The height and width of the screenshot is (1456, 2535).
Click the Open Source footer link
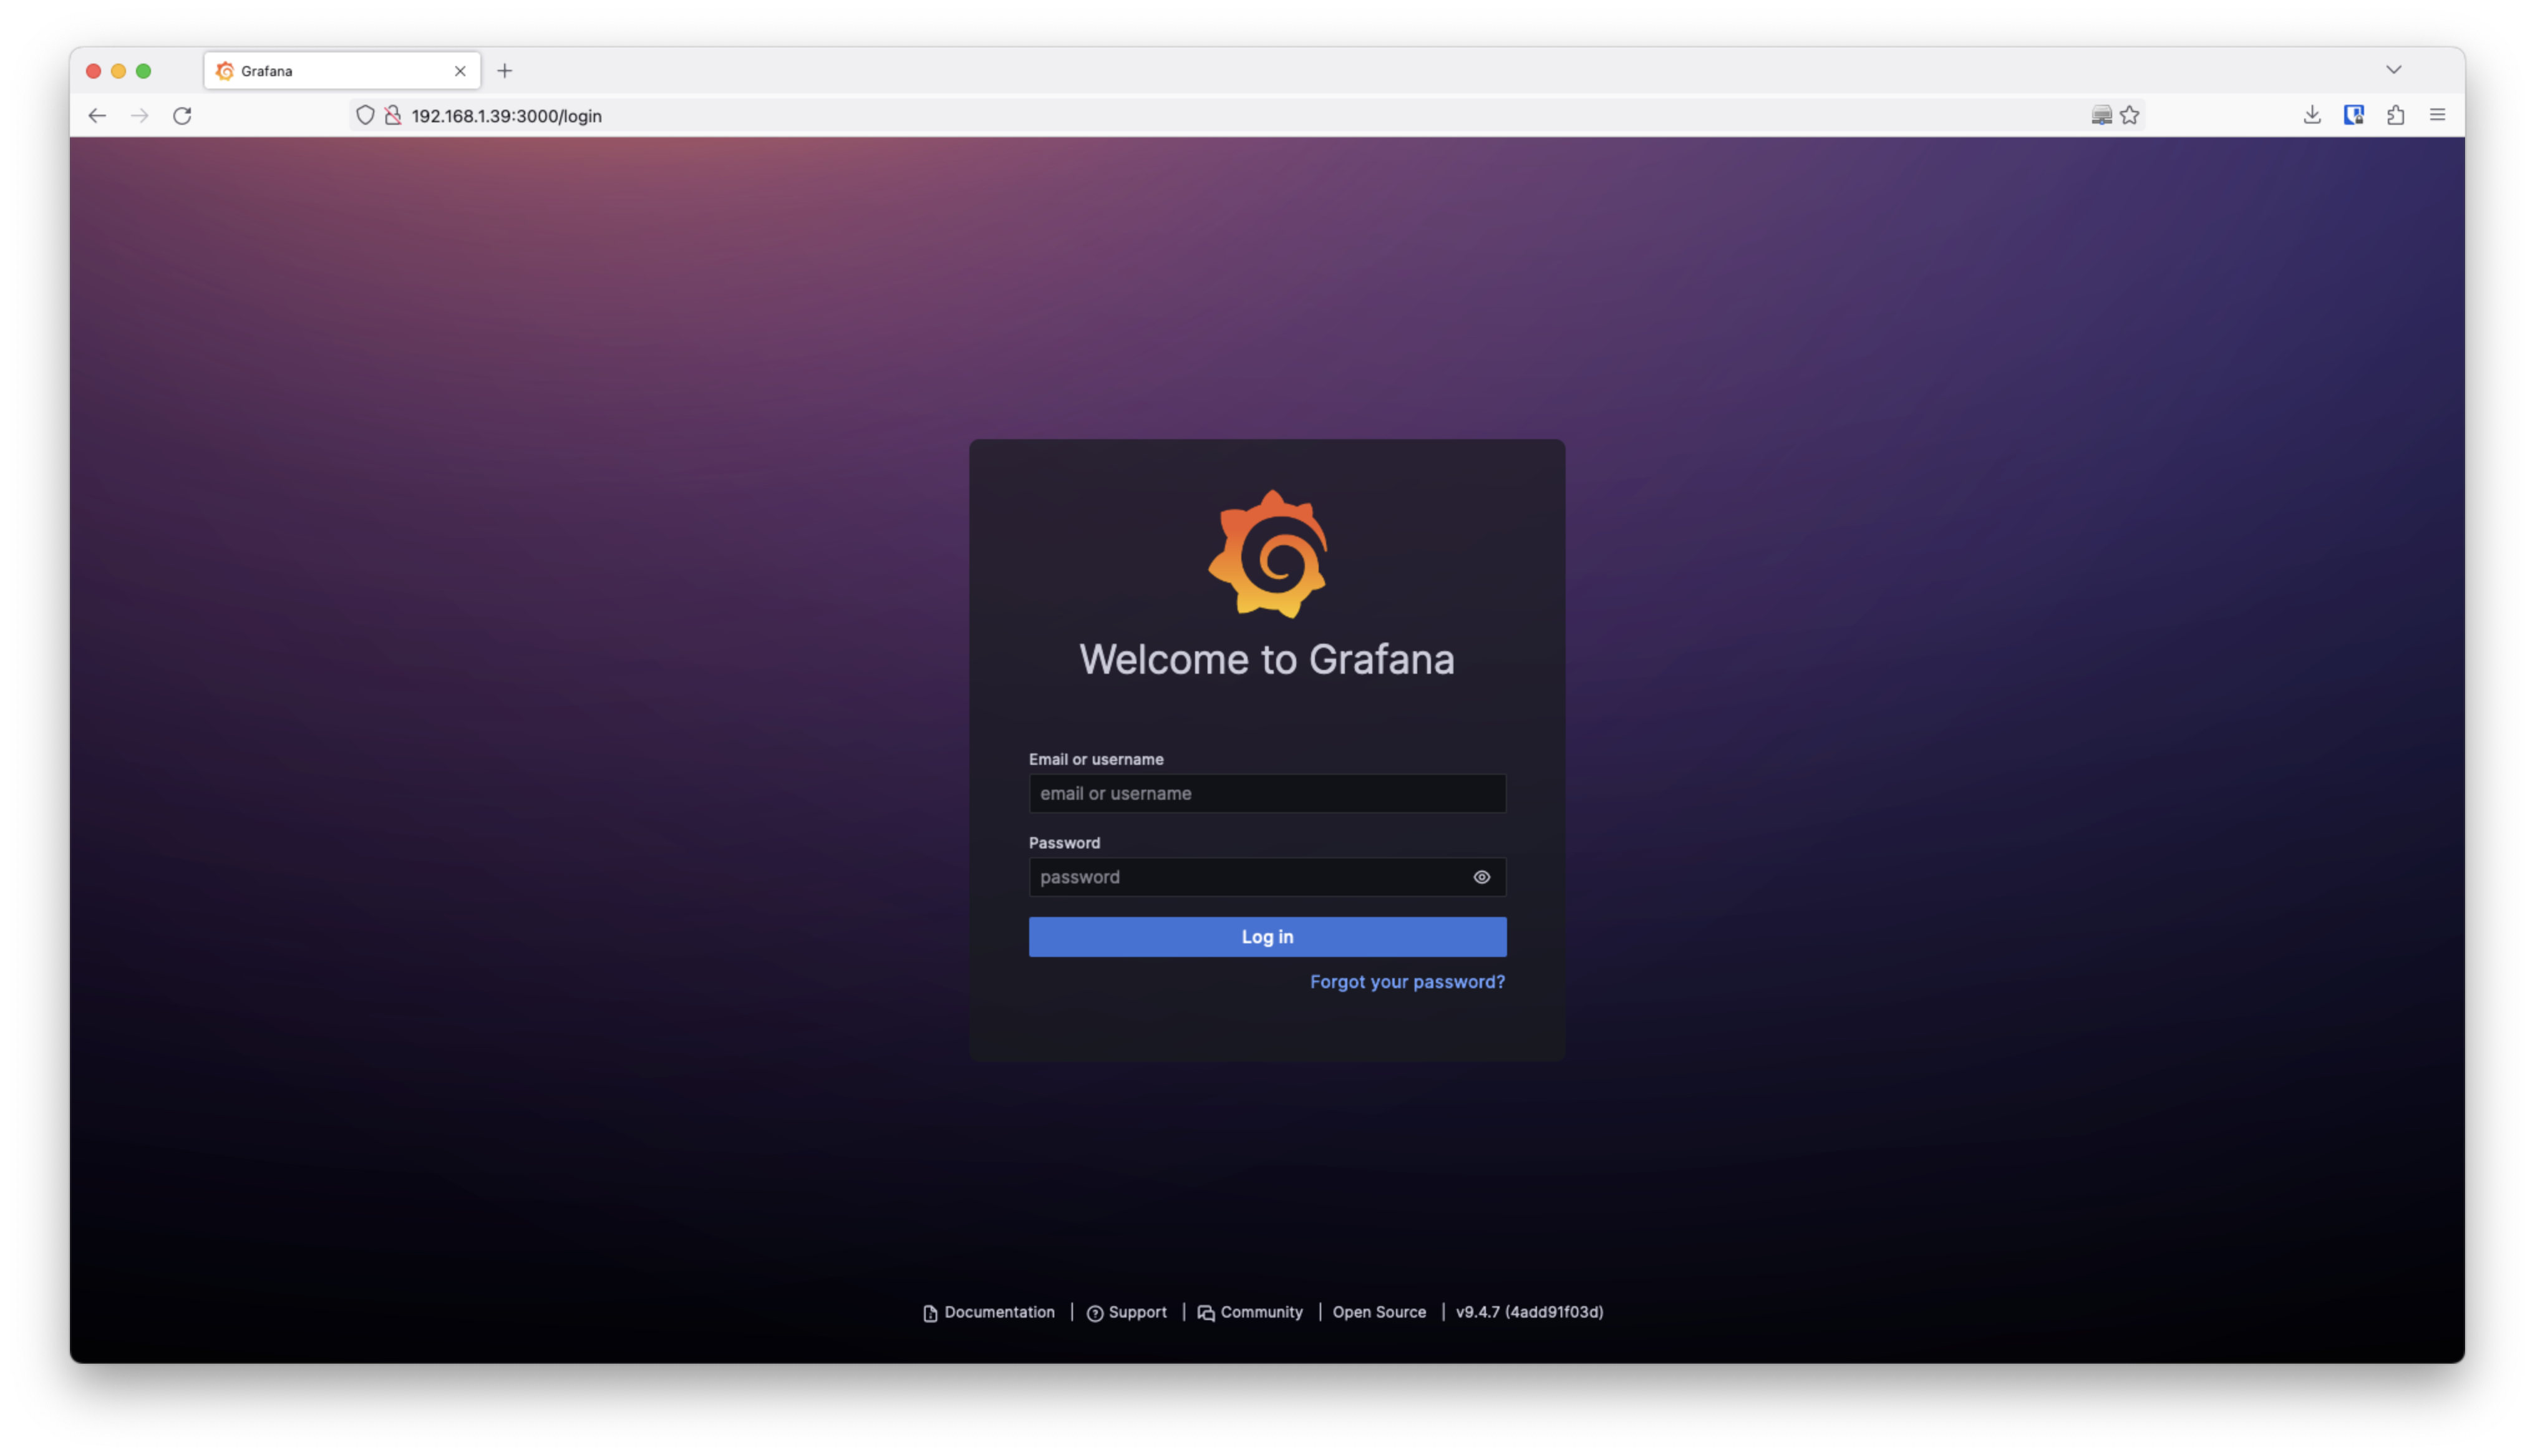pos(1379,1312)
